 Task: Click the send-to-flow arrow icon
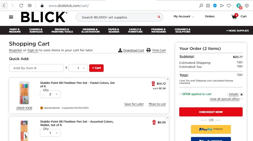222,6
